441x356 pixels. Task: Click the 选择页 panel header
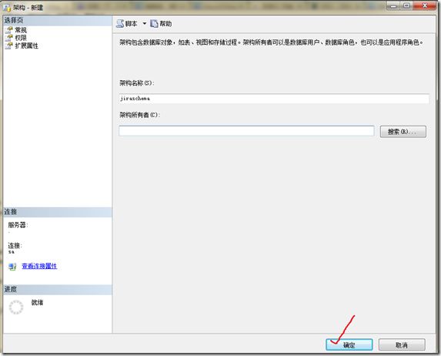click(58, 21)
